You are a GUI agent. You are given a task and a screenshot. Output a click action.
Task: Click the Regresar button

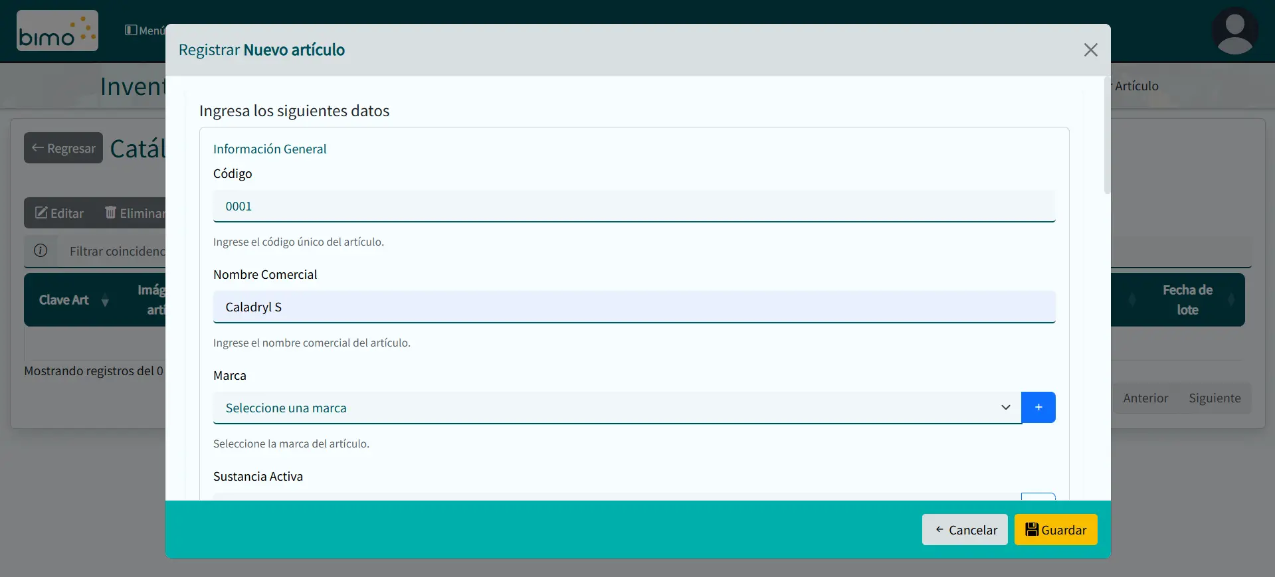click(63, 148)
